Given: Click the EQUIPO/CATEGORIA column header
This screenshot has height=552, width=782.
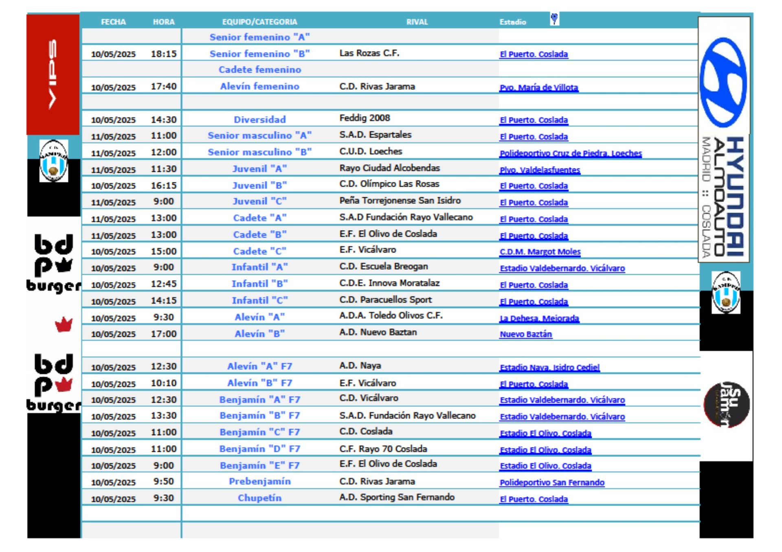Looking at the screenshot, I should point(259,22).
